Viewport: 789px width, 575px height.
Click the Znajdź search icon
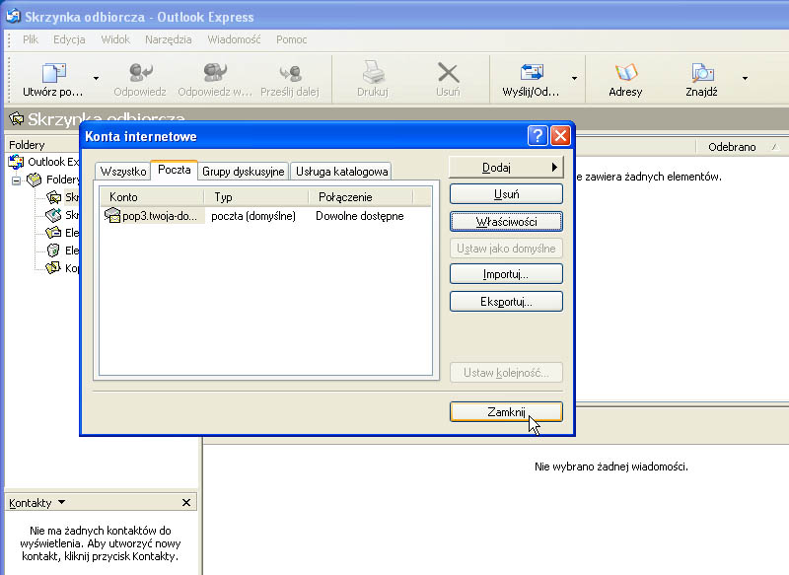(x=702, y=73)
